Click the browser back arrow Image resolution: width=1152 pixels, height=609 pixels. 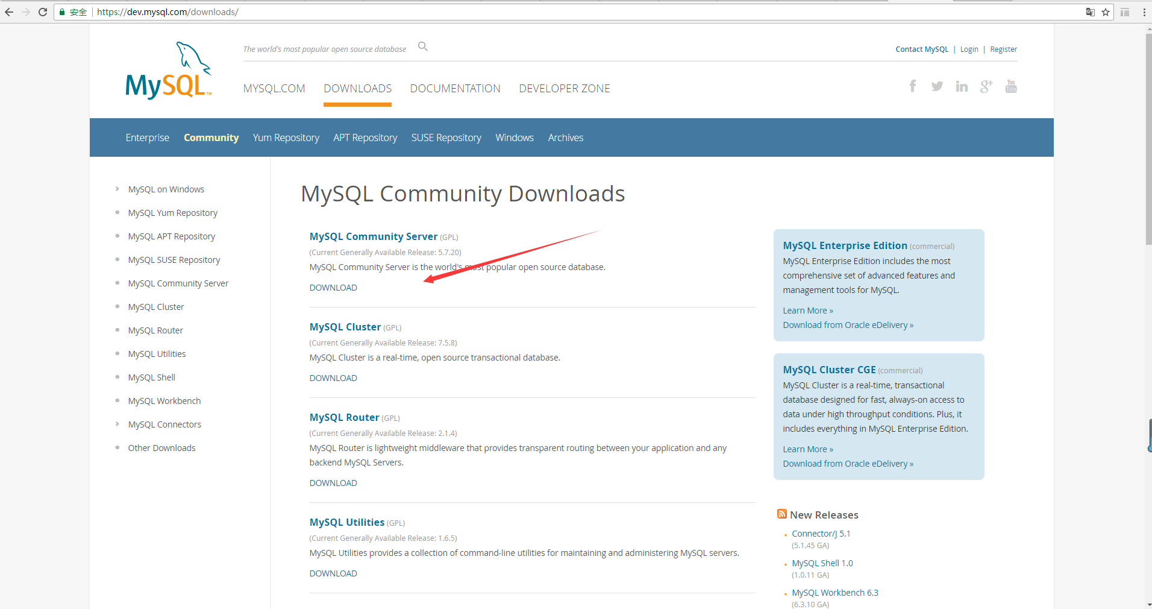pyautogui.click(x=9, y=12)
